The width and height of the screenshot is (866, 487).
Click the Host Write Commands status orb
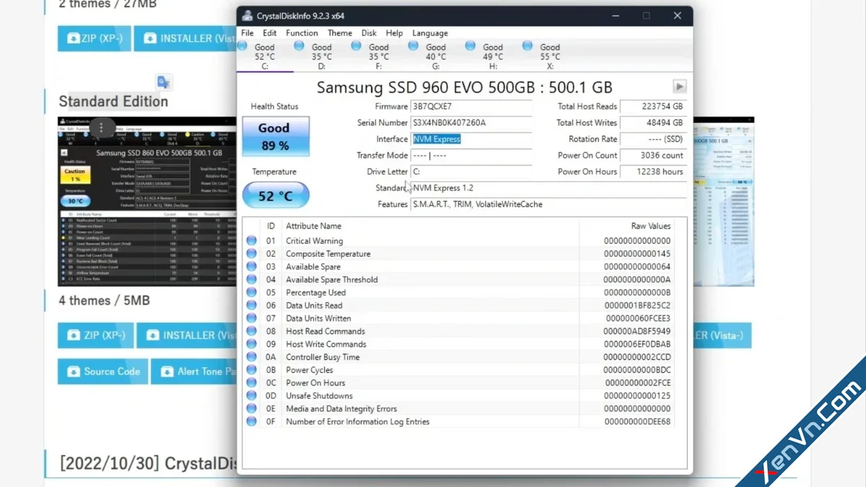[251, 344]
